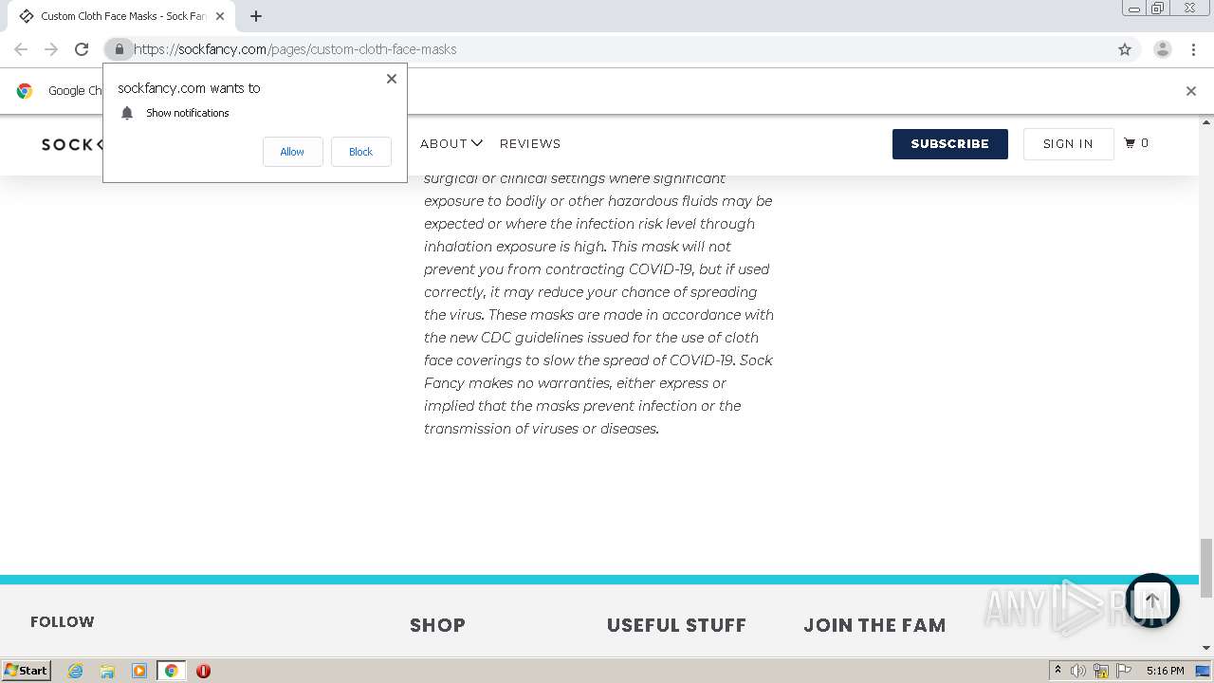Click the scrollbar up arrow

[x=1206, y=122]
